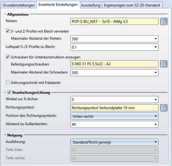Collapse the Neigung section
172x166 pixels.
5,135
